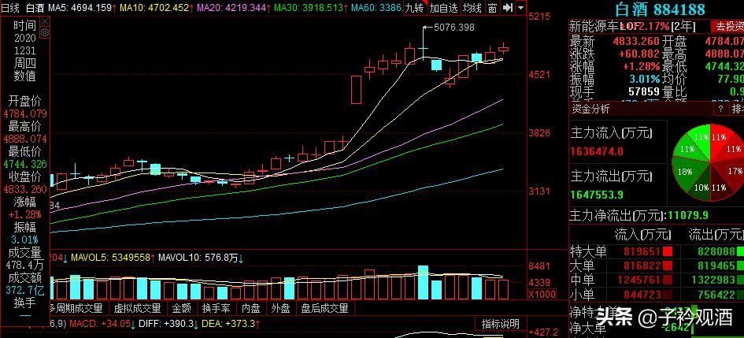The width and height of the screenshot is (744, 338).
Task: Switch to 外盘 tab
Action: coord(280,308)
